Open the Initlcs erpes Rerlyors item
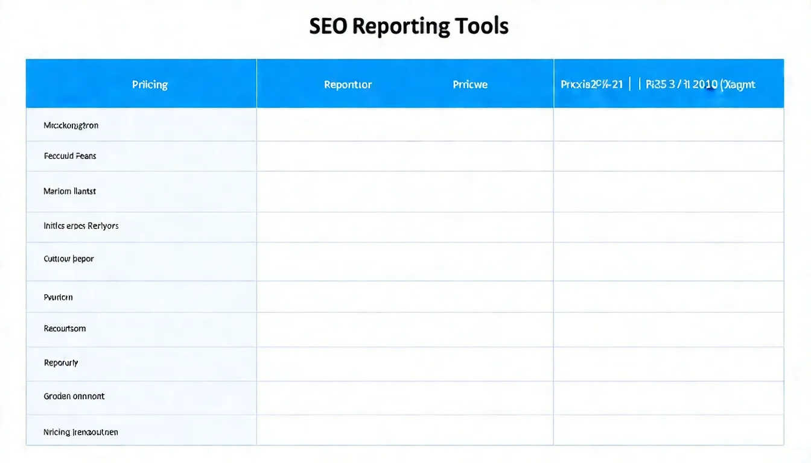 click(x=81, y=226)
